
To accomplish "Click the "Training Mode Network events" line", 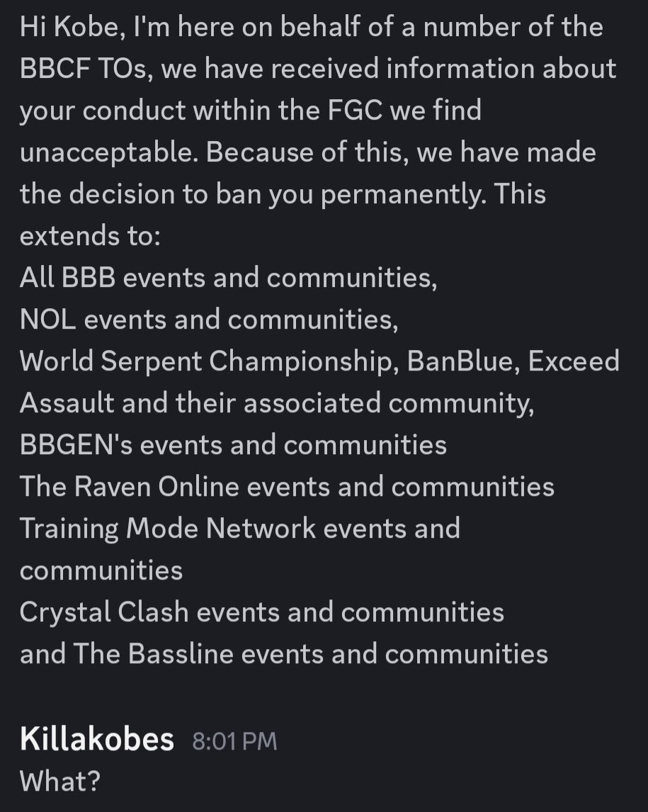I will click(x=239, y=529).
